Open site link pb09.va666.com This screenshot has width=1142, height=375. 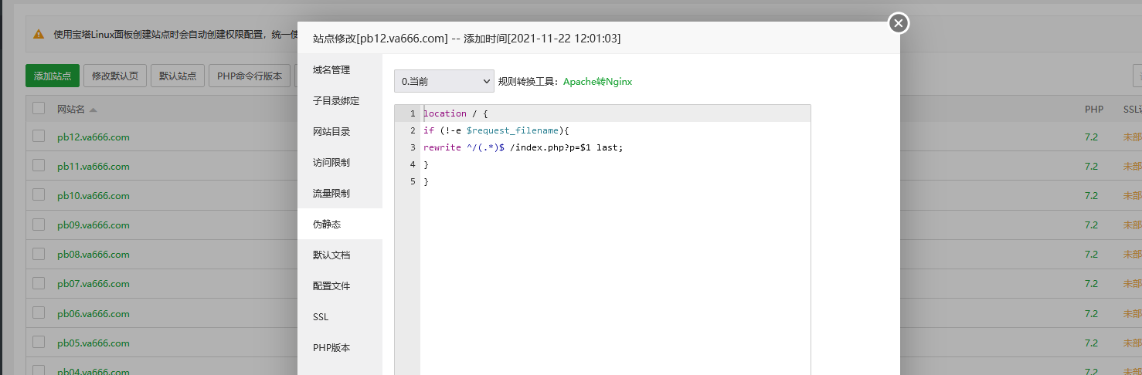[93, 225]
